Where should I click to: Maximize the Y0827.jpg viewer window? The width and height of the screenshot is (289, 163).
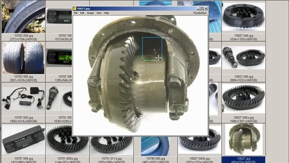202,9
